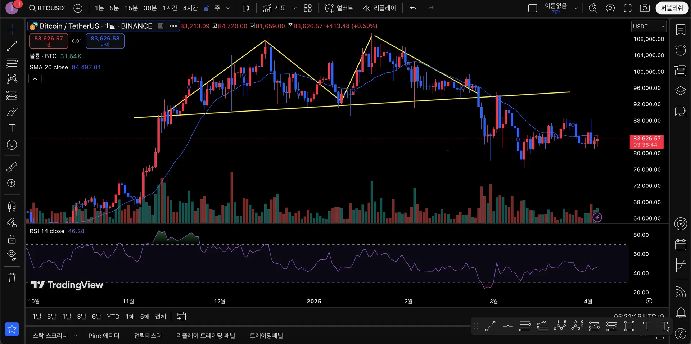The image size is (691, 344).
Task: Click the red 83,626.57 sell price box
Action: (x=49, y=41)
